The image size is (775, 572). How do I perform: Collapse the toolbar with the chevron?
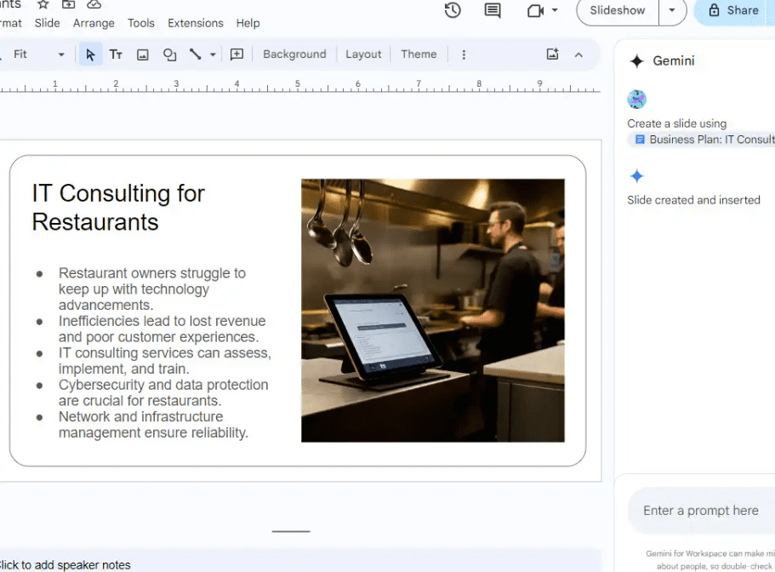click(x=578, y=54)
